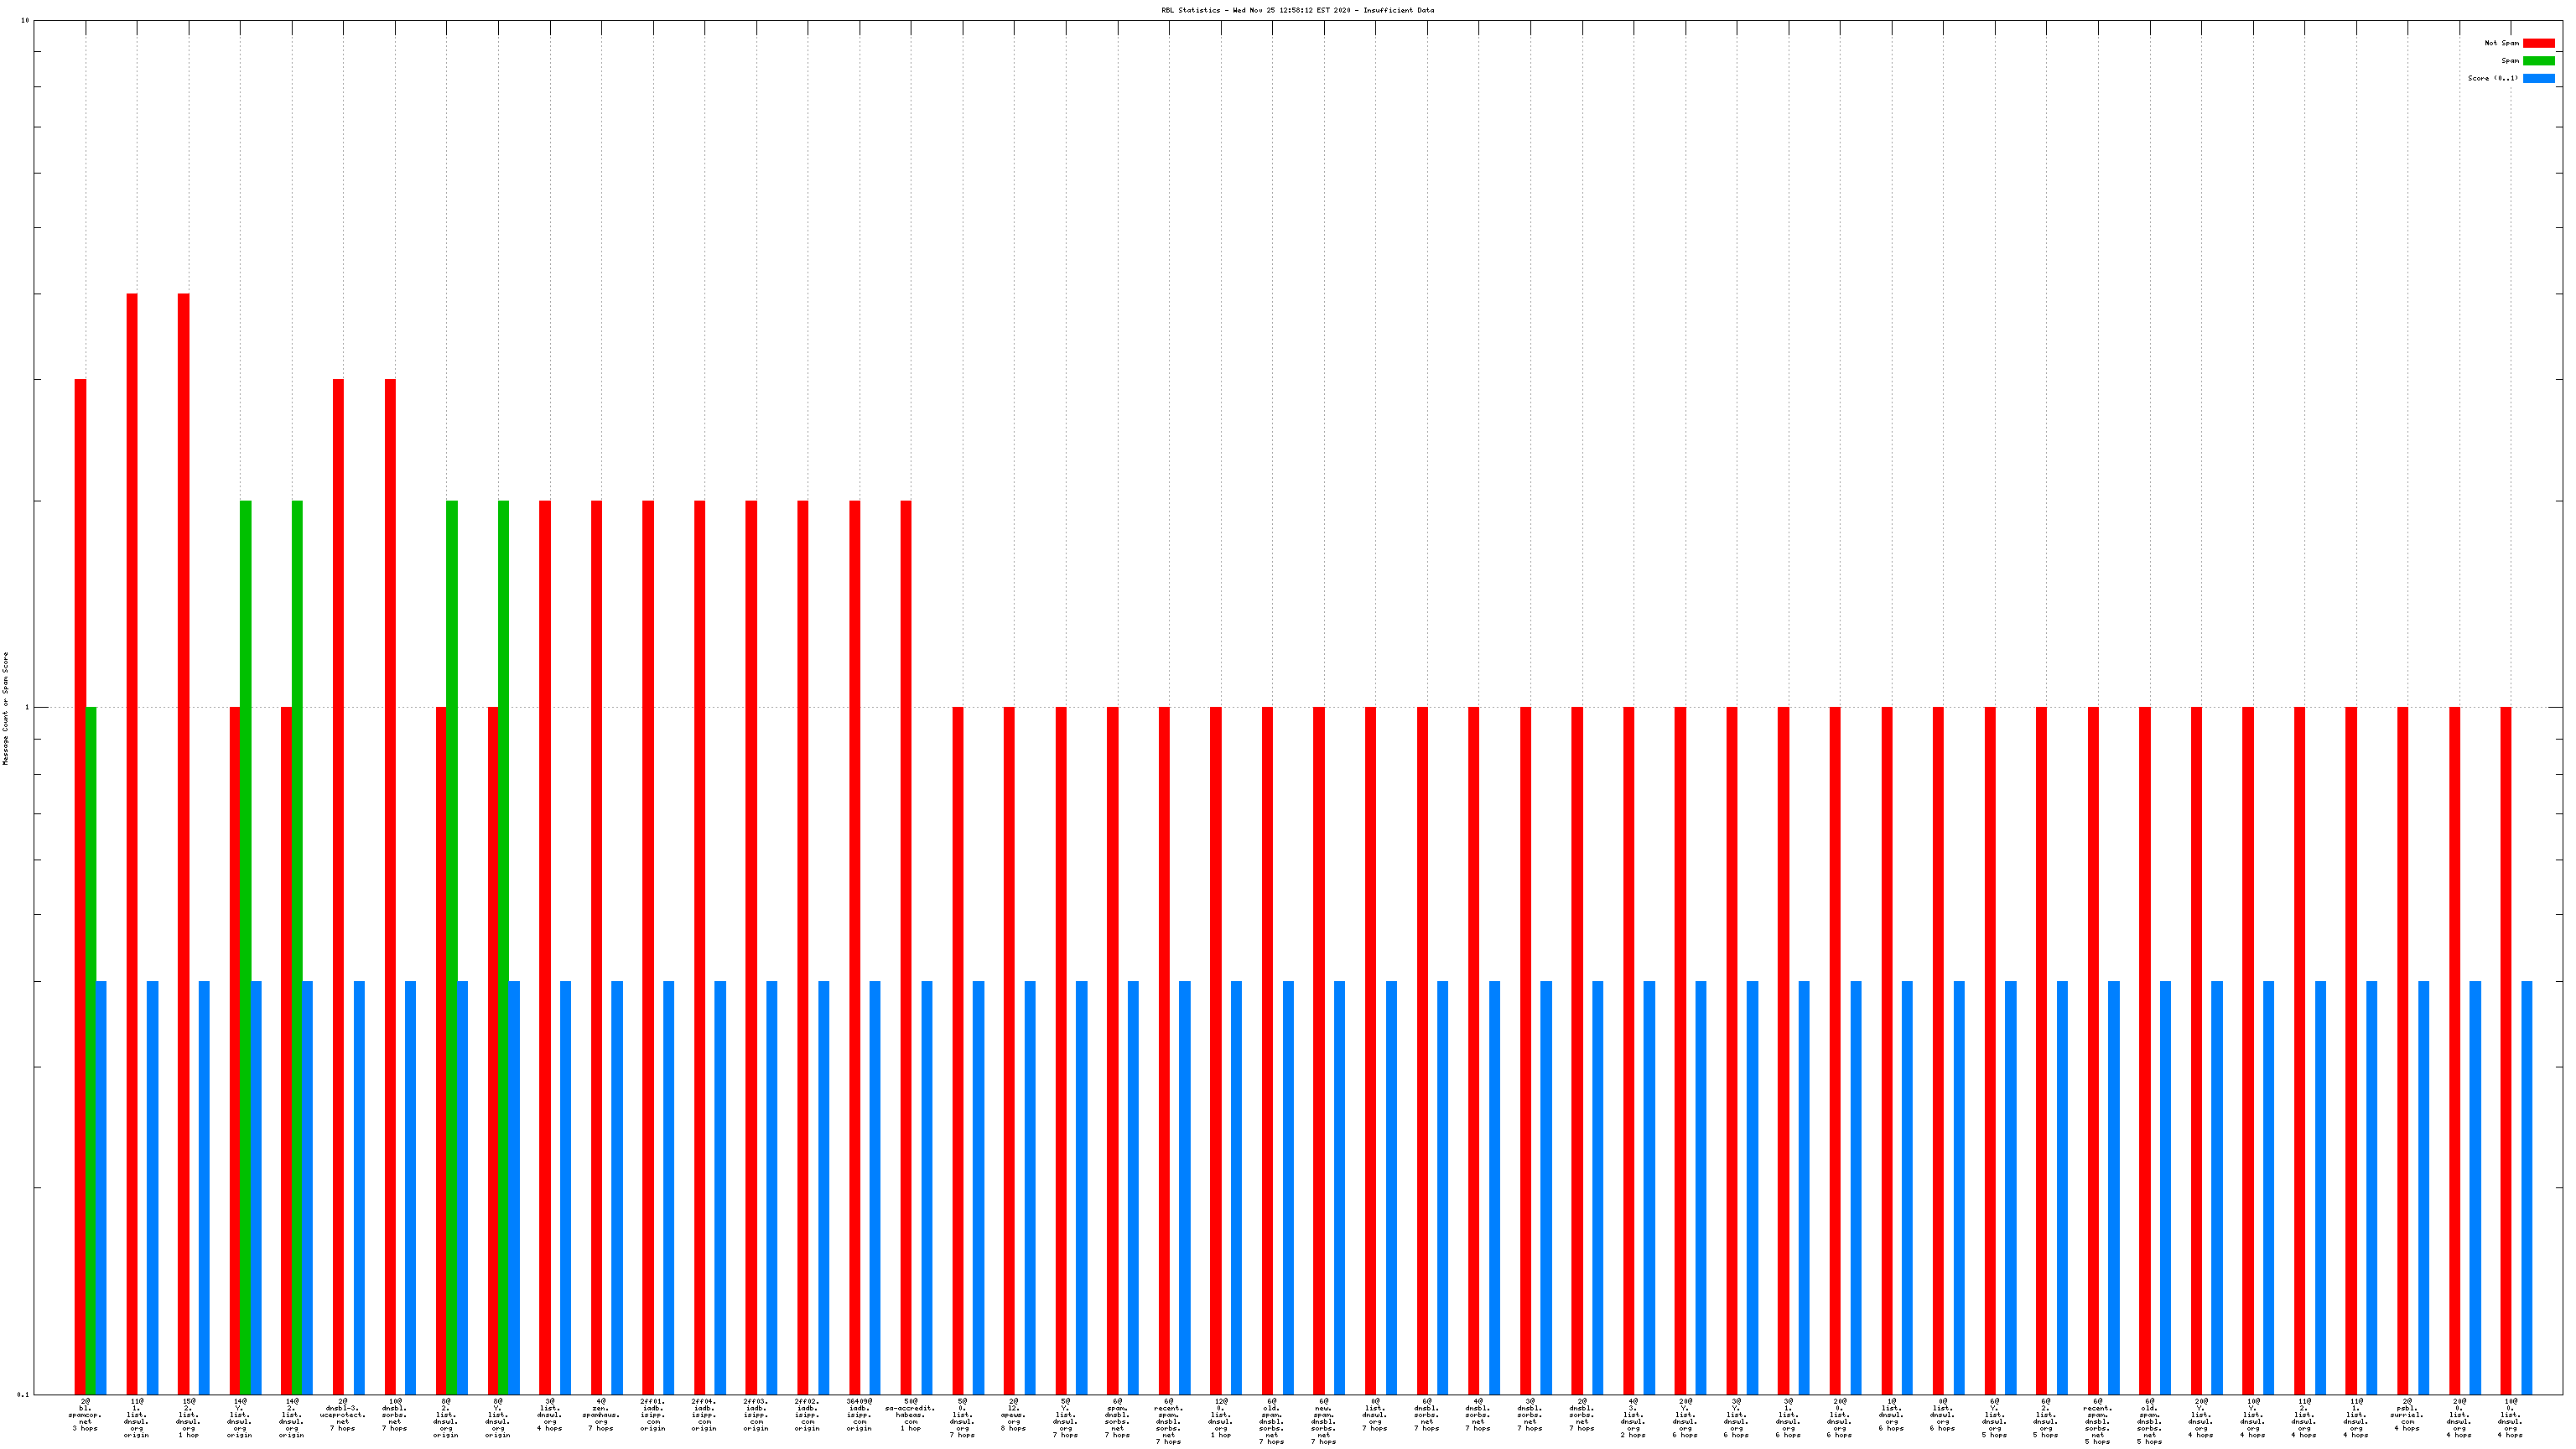Image resolution: width=2576 pixels, height=1449 pixels.
Task: Click the RBL Statistics chart title
Action: click(1297, 10)
